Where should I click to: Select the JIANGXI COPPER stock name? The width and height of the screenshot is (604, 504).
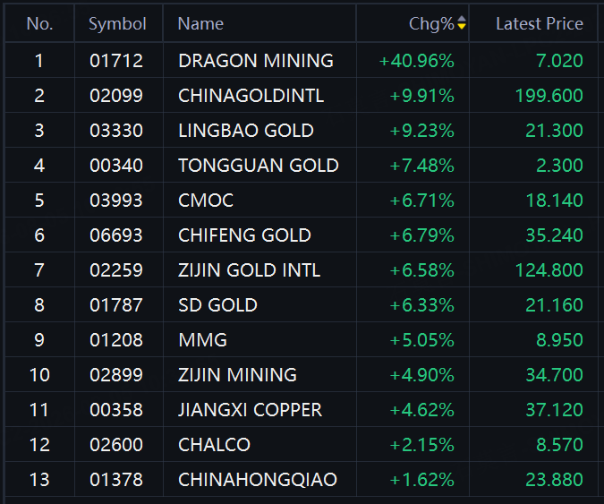click(250, 410)
